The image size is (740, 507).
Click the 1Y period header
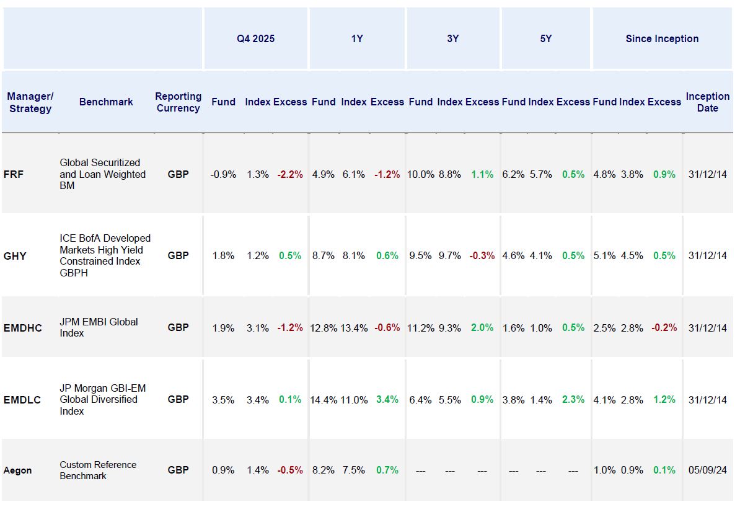357,38
